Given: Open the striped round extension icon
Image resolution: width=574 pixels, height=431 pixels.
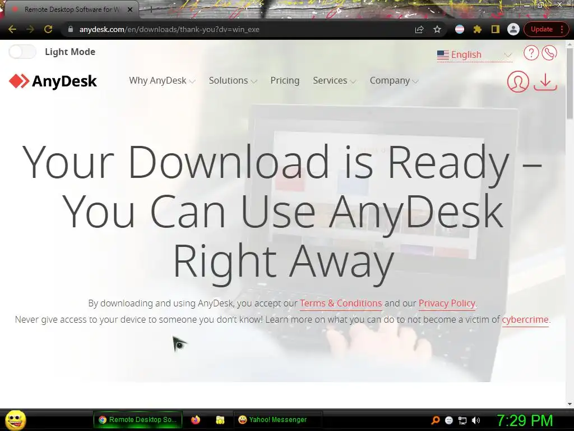Looking at the screenshot, I should pos(460,29).
